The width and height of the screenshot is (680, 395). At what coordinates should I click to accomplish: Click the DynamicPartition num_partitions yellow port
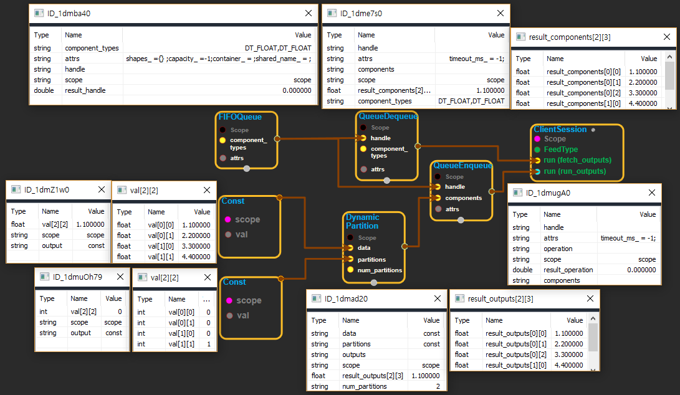(351, 270)
